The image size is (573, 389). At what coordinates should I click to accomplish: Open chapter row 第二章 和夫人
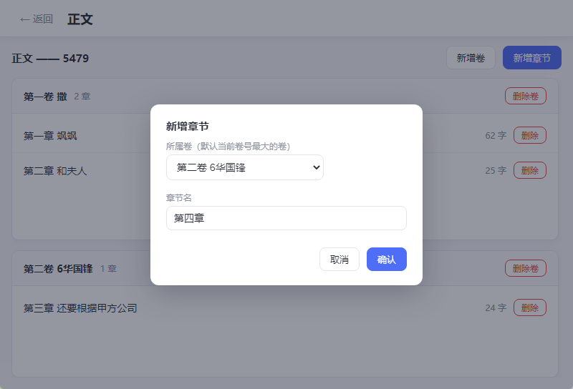(x=285, y=171)
